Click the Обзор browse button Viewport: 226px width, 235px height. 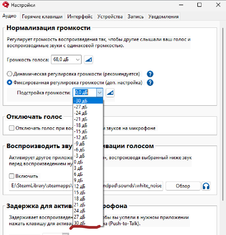pos(183,186)
